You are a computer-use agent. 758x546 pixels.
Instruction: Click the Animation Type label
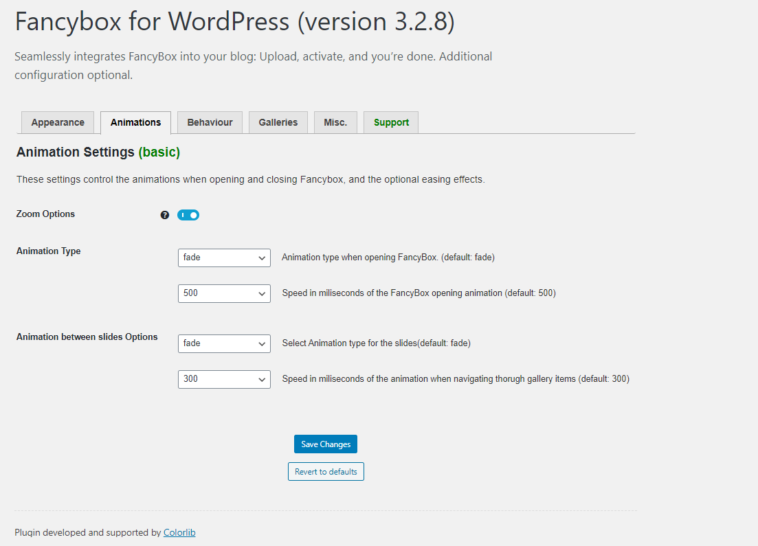pyautogui.click(x=48, y=251)
